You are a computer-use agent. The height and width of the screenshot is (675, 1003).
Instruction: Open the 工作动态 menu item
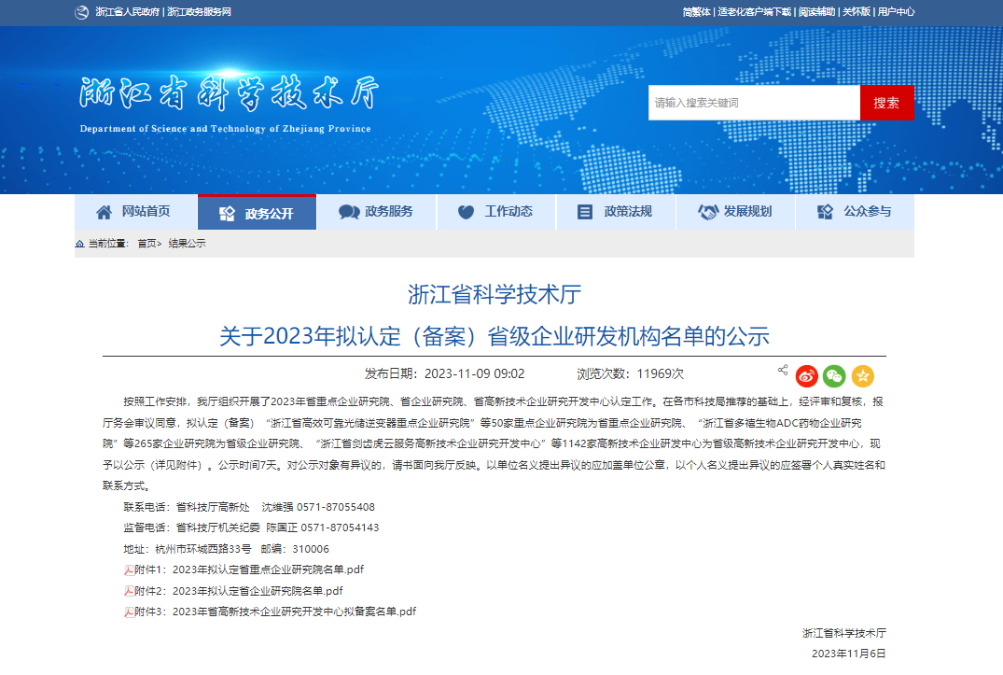pyautogui.click(x=495, y=212)
